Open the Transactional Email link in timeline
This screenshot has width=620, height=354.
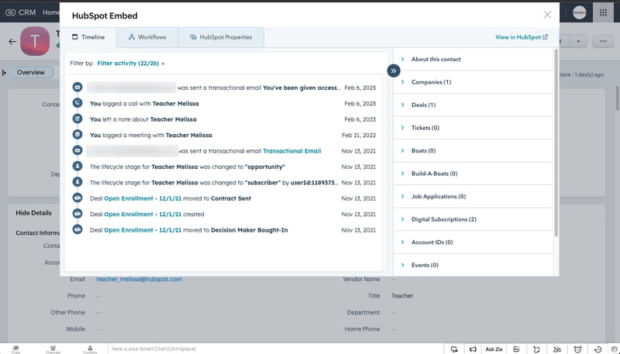coord(293,150)
